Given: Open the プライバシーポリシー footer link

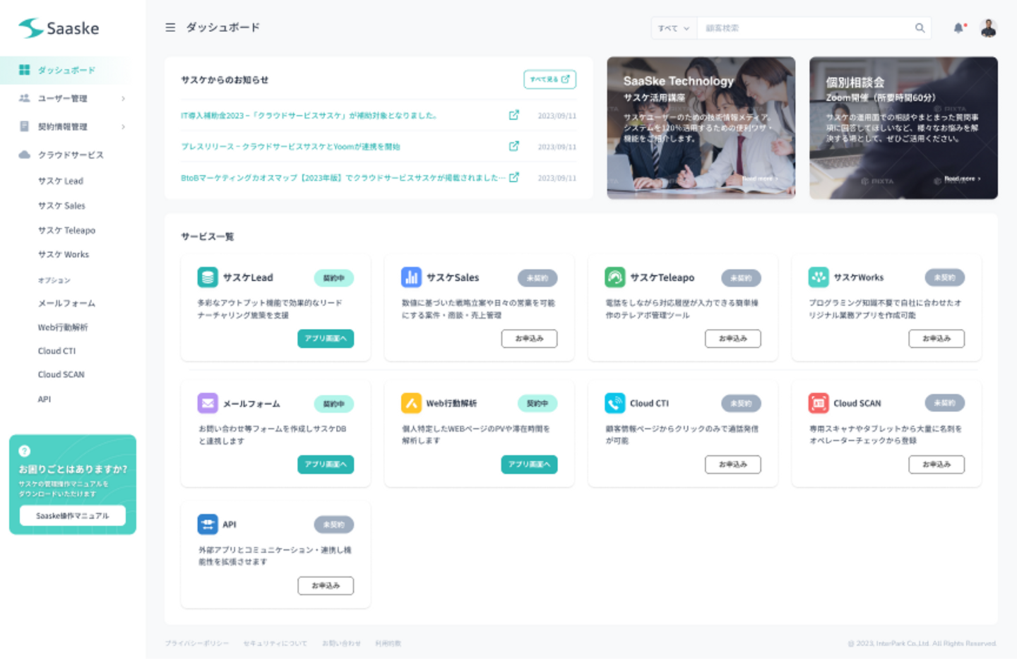Looking at the screenshot, I should click(197, 643).
